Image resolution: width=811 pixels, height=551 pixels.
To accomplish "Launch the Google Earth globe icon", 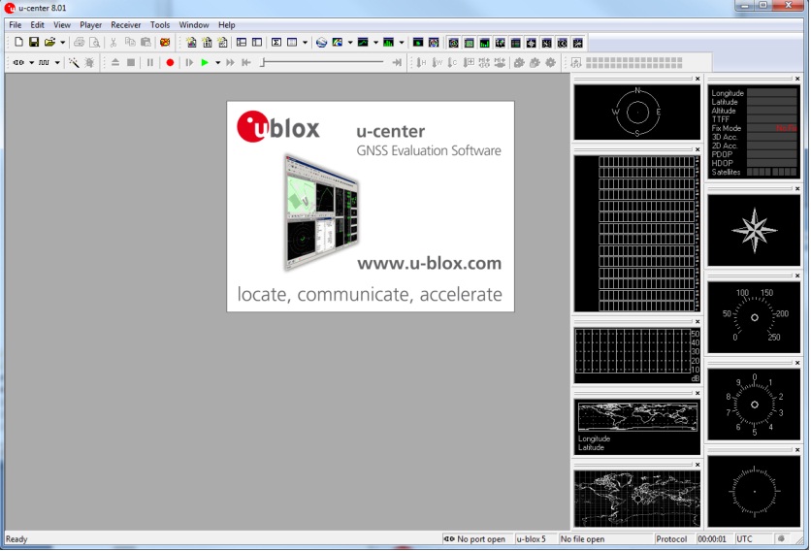I will coord(321,43).
